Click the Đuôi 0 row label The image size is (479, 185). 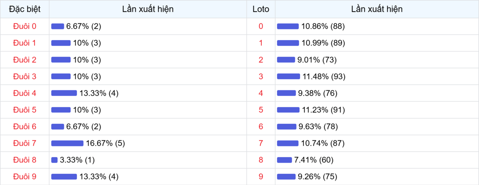25,26
